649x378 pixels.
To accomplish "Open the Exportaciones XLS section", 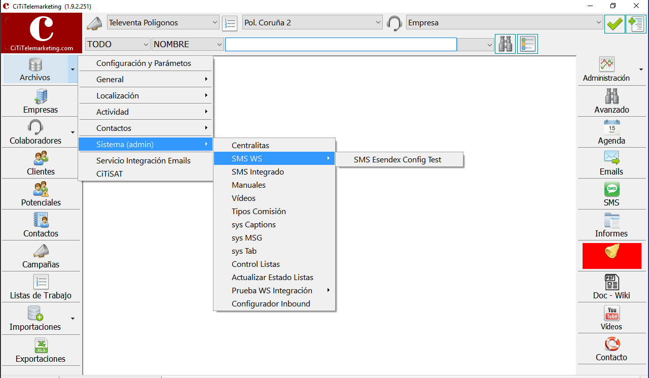I will 41,350.
